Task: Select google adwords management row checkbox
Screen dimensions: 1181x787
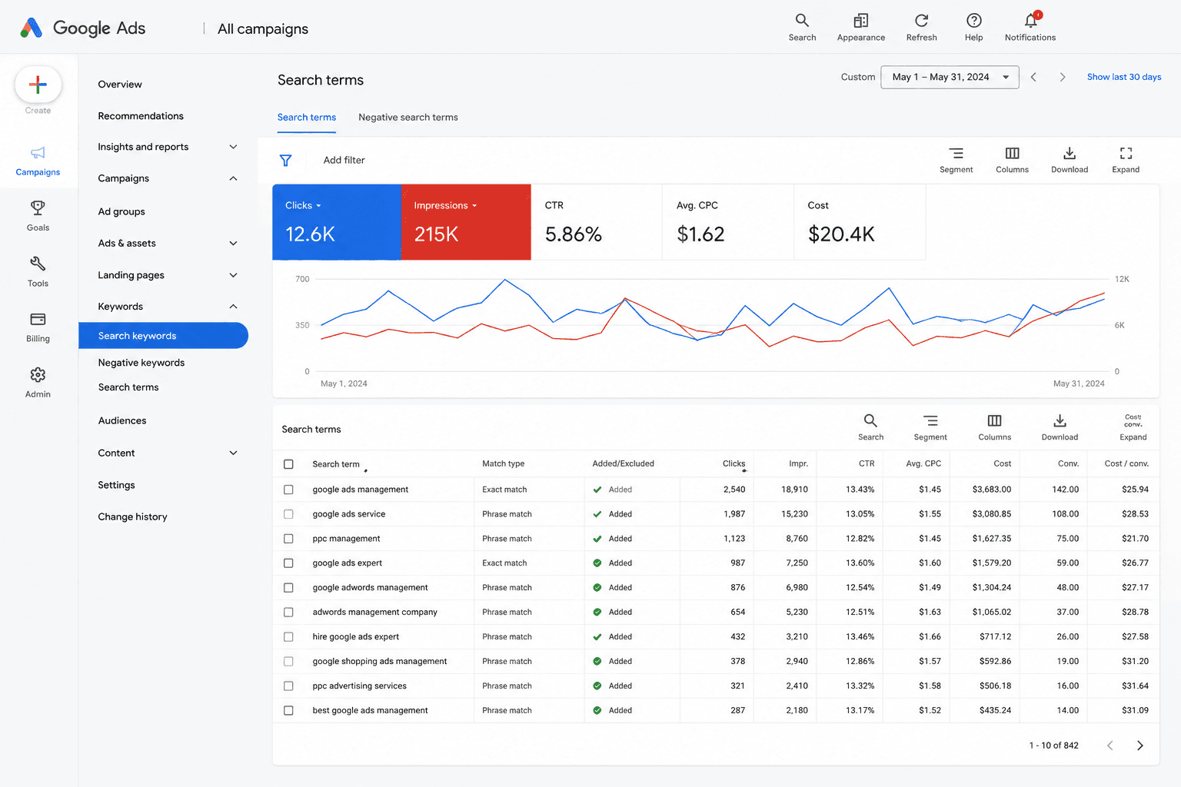Action: pyautogui.click(x=288, y=588)
